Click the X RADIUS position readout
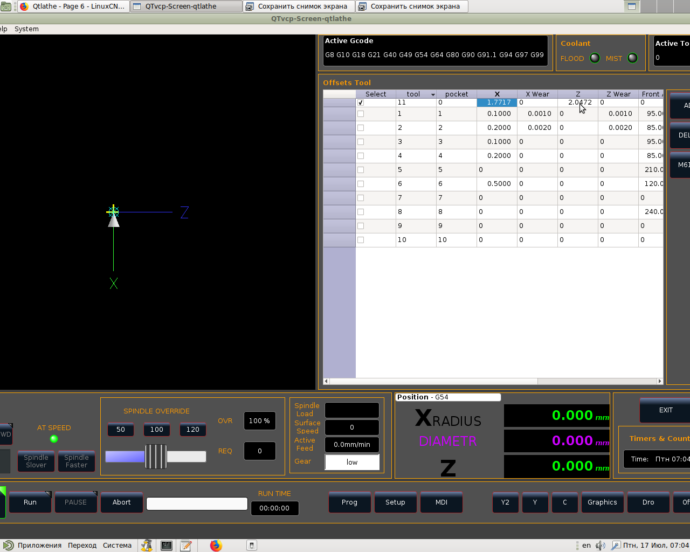Screen dimensions: 690x552 557,416
